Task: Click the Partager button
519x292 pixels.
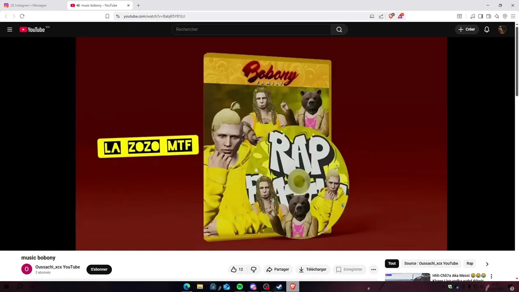Action: [278, 269]
